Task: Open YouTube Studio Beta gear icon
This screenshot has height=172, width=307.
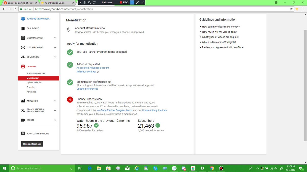Action: (x=23, y=19)
